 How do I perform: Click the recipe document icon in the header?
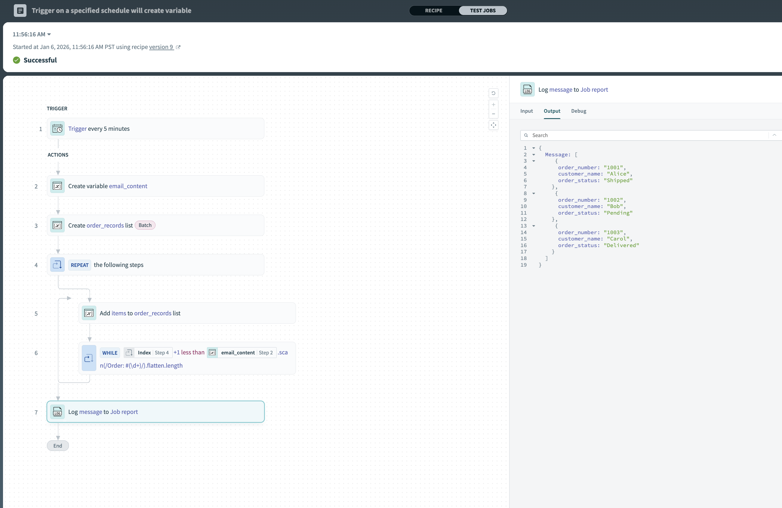(x=20, y=11)
